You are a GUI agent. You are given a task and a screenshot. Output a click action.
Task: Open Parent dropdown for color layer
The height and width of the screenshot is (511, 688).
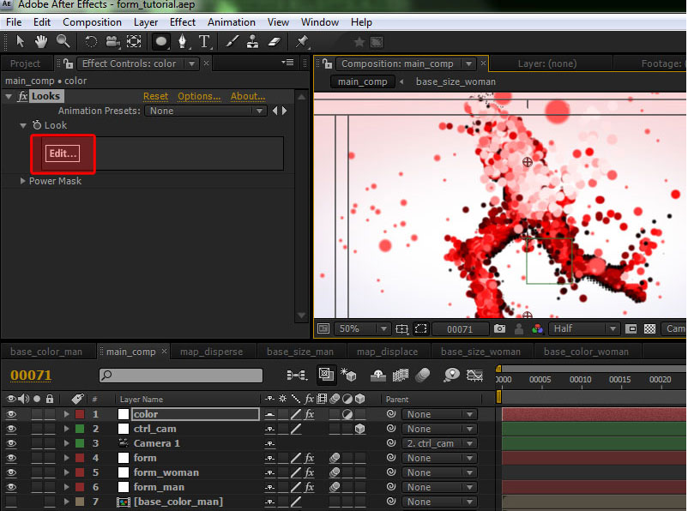point(438,414)
